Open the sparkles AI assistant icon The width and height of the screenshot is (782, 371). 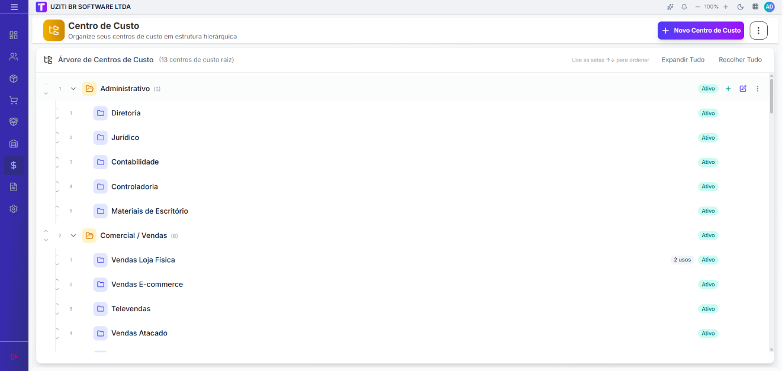pos(670,7)
